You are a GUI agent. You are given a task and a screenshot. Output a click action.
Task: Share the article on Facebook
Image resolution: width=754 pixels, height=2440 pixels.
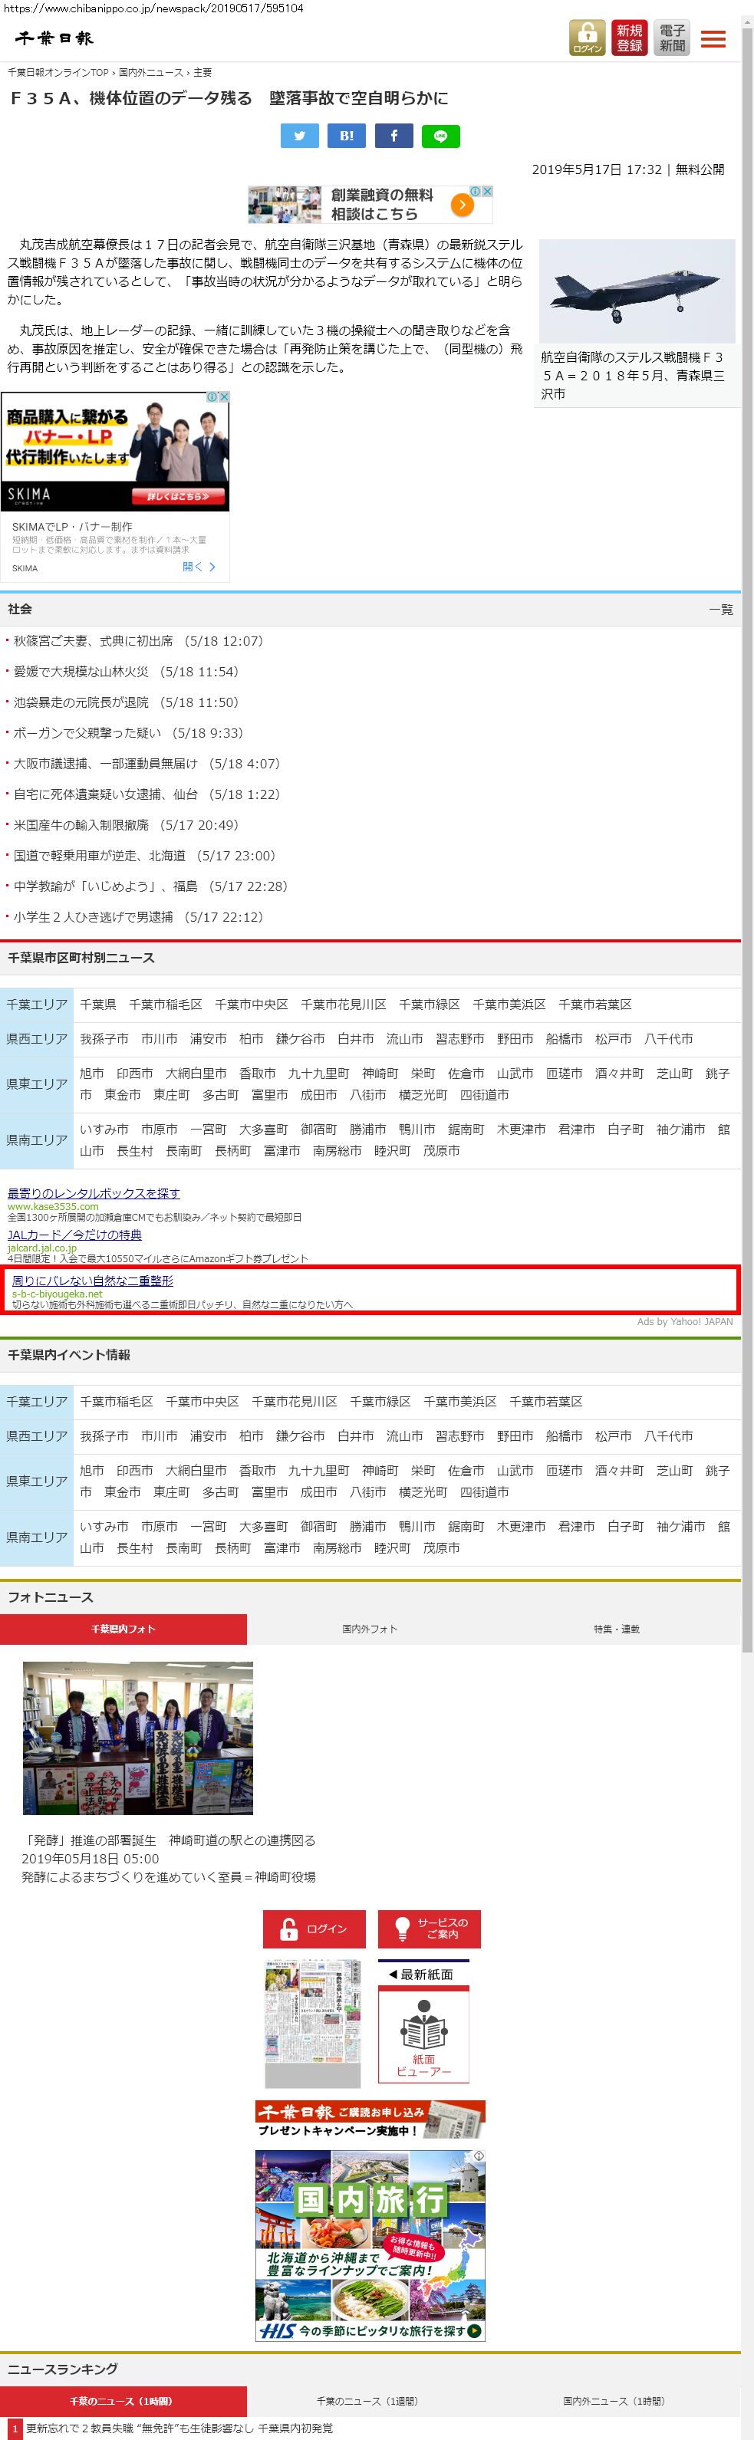[x=393, y=136]
